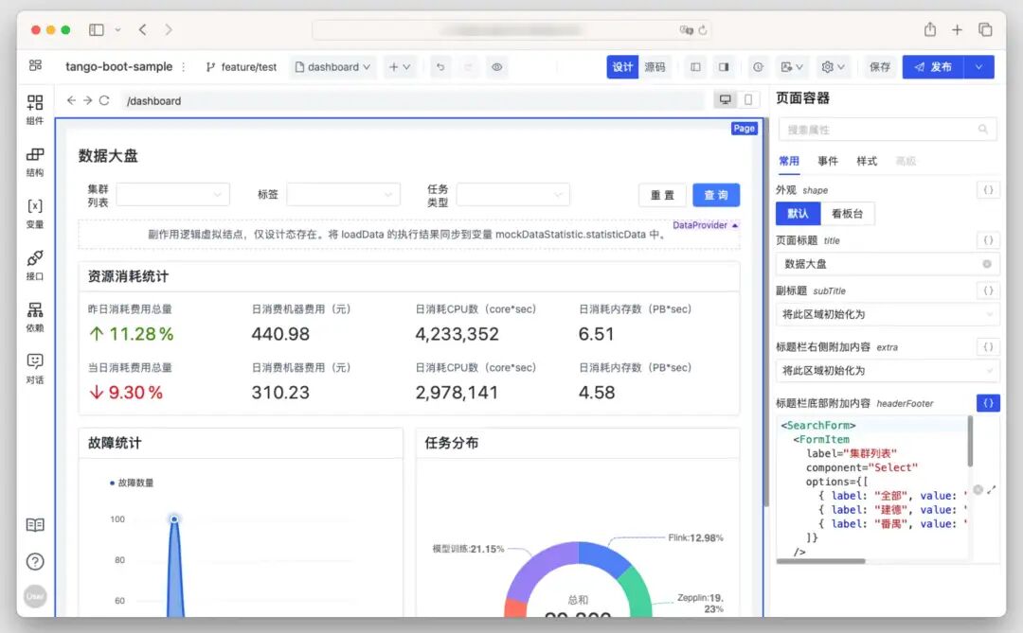Switch to the 样式 style tab
The image size is (1023, 633).
tap(867, 162)
